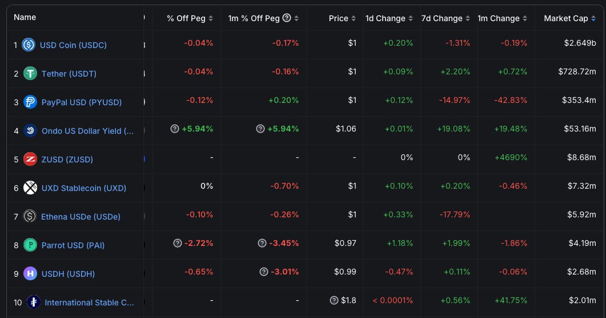The width and height of the screenshot is (606, 318).
Task: Open USD Coin (USDC) link
Action: pyautogui.click(x=74, y=45)
